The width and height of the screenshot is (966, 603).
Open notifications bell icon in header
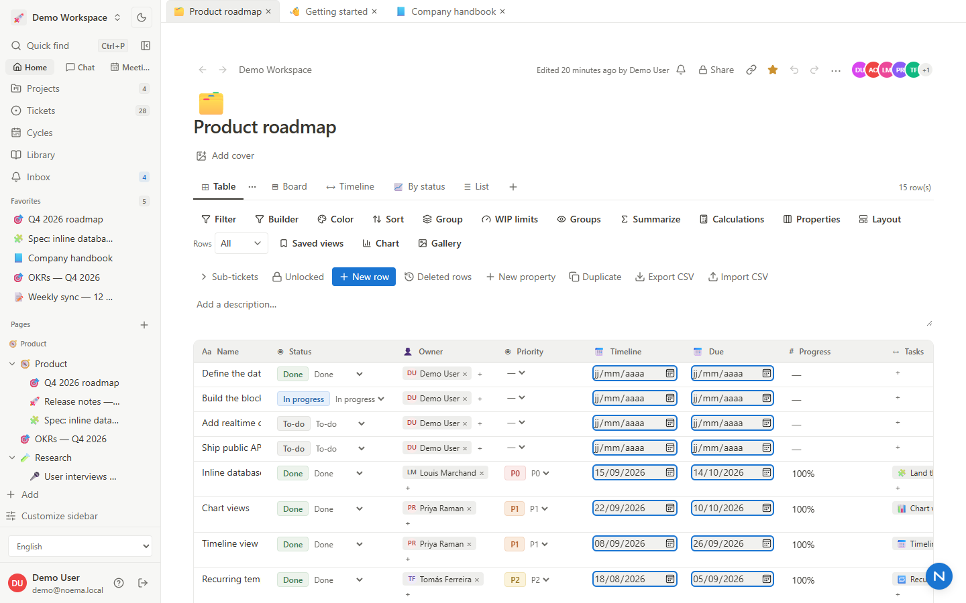tap(681, 70)
